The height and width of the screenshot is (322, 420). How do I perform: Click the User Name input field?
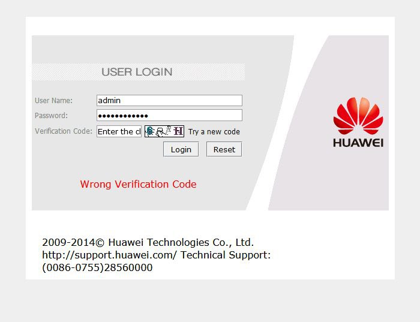169,100
